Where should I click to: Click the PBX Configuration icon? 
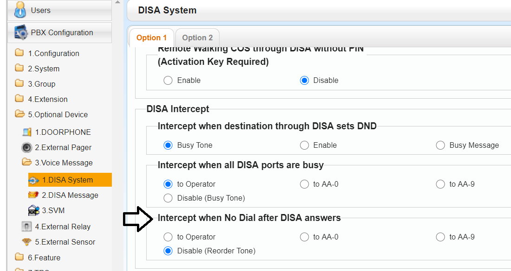point(21,33)
